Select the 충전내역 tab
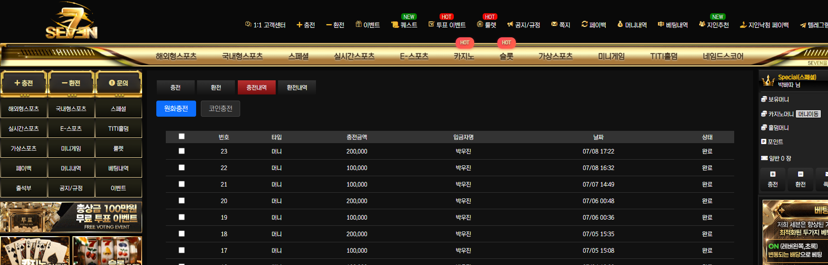This screenshot has height=265, width=828. (x=256, y=87)
